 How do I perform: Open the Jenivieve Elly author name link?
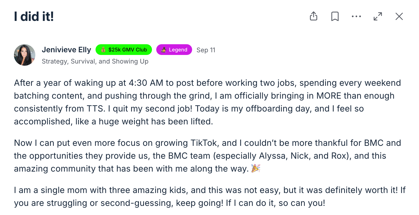point(66,50)
